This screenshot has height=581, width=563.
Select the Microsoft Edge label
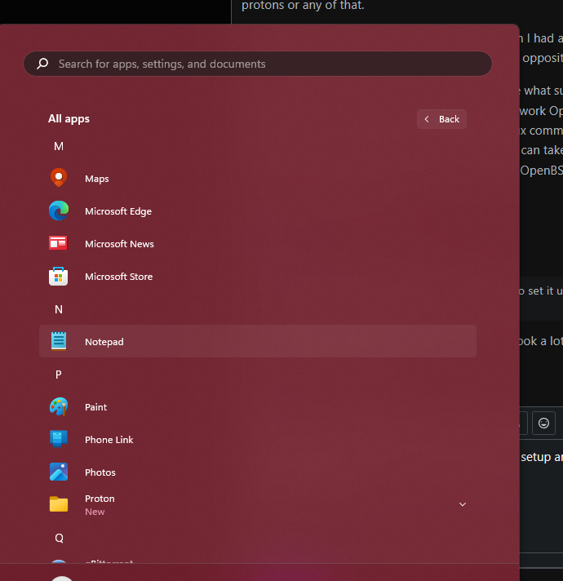click(118, 211)
